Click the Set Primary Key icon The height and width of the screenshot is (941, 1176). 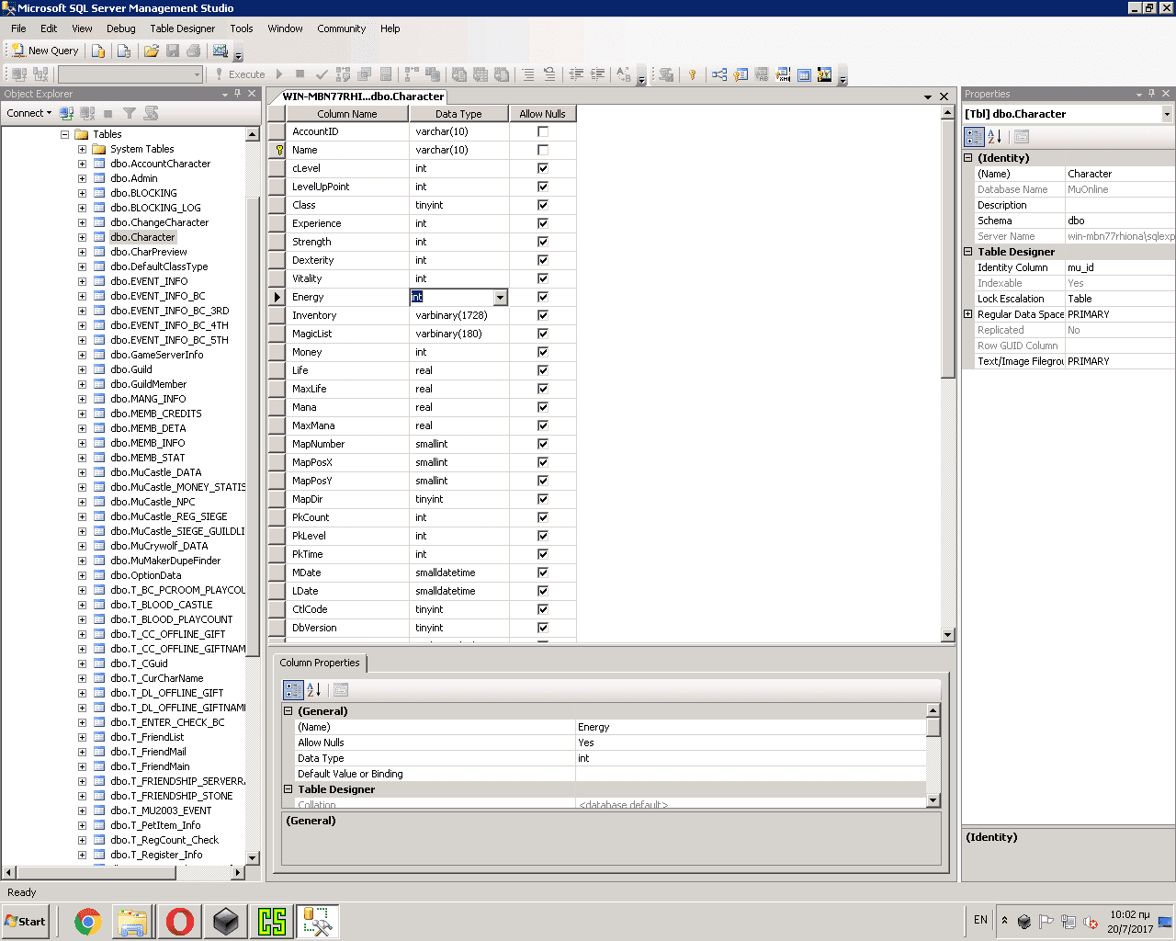pos(693,74)
